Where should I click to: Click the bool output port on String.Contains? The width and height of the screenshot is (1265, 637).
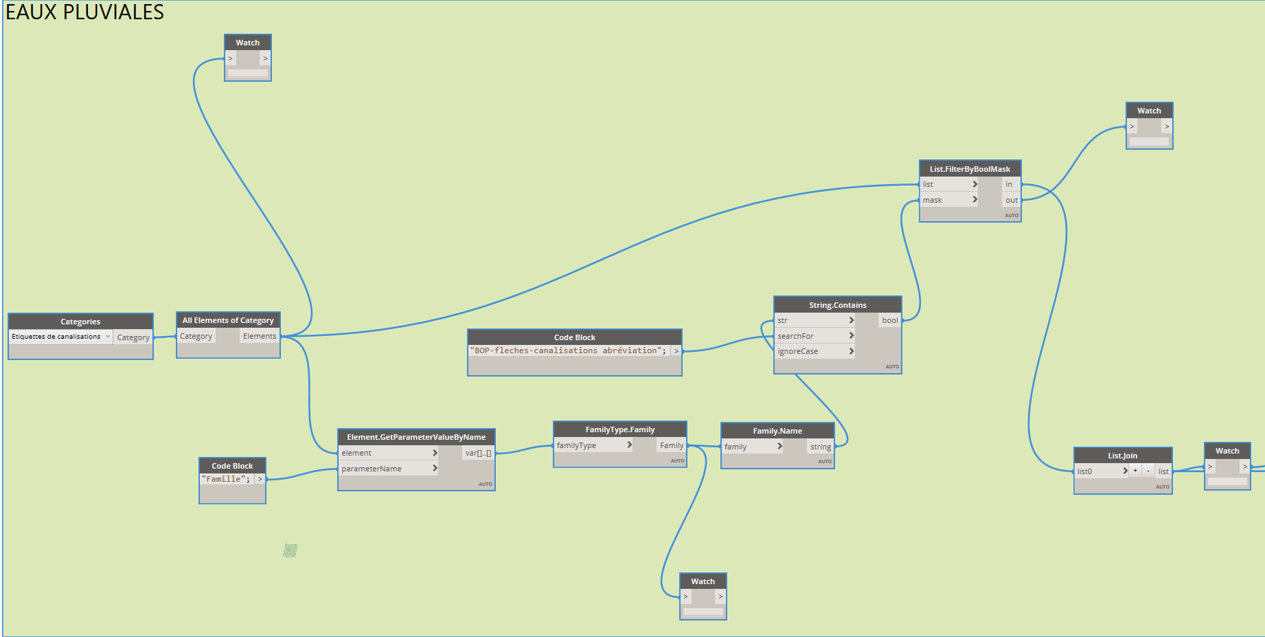pyautogui.click(x=889, y=320)
